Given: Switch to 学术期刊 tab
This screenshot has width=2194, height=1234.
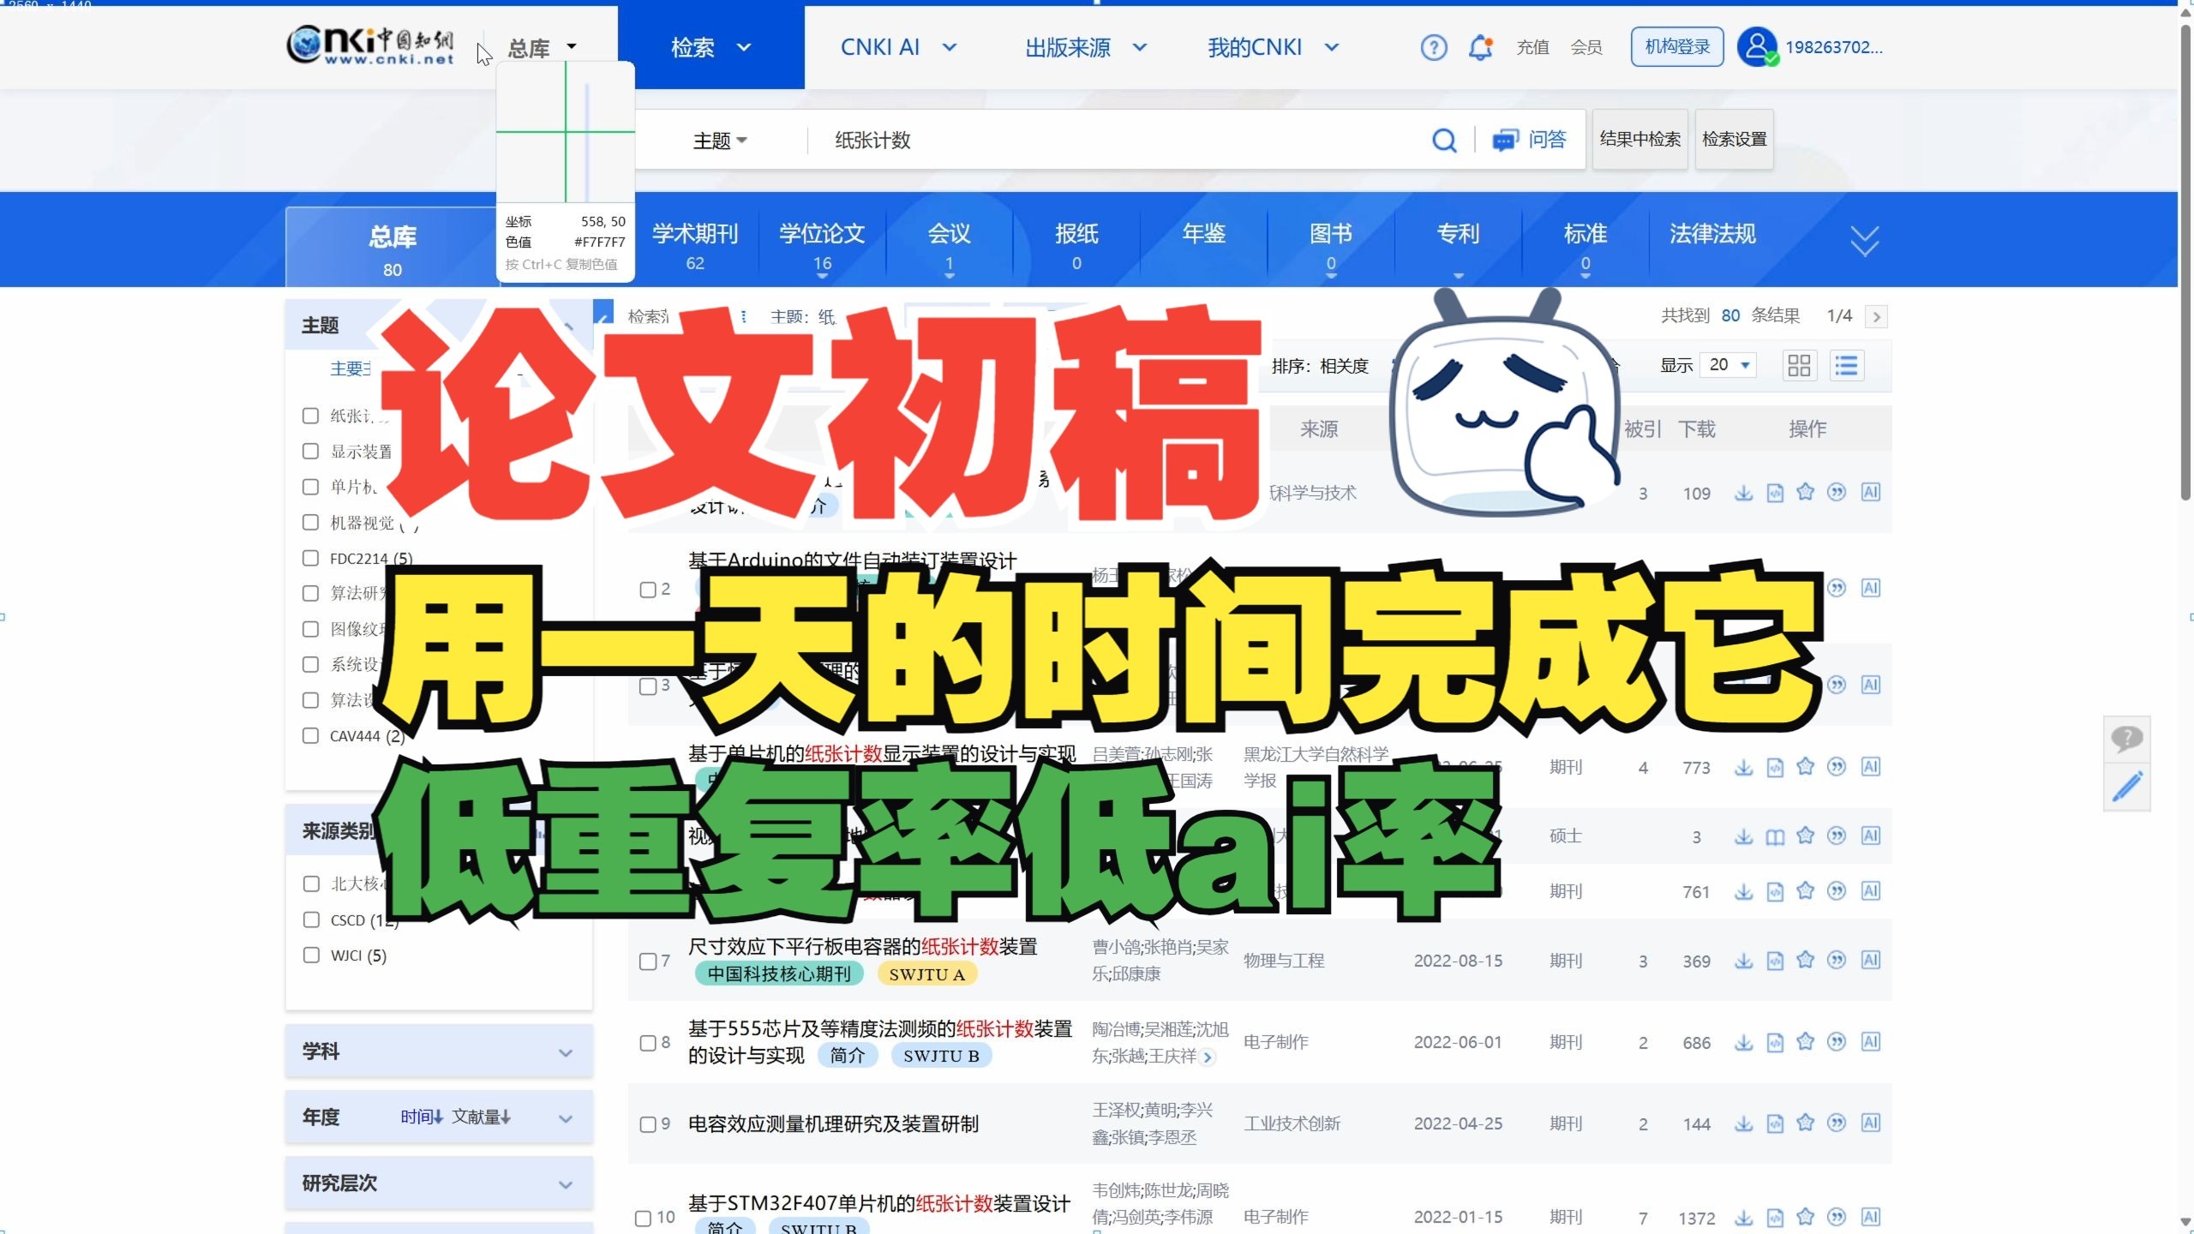Looking at the screenshot, I should coord(695,245).
